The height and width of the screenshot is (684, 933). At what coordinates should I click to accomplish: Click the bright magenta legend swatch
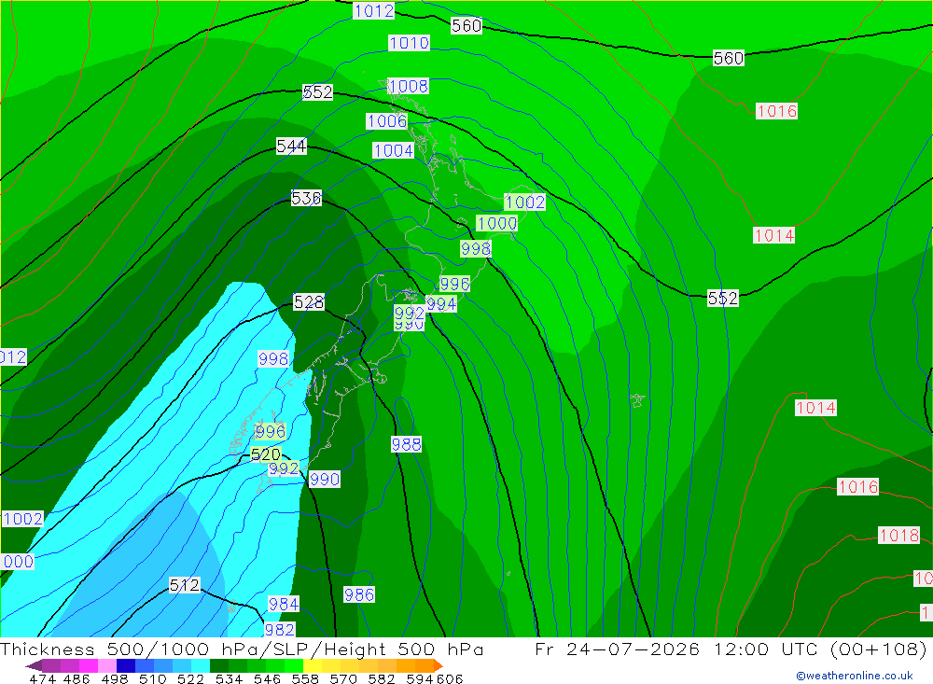(89, 665)
